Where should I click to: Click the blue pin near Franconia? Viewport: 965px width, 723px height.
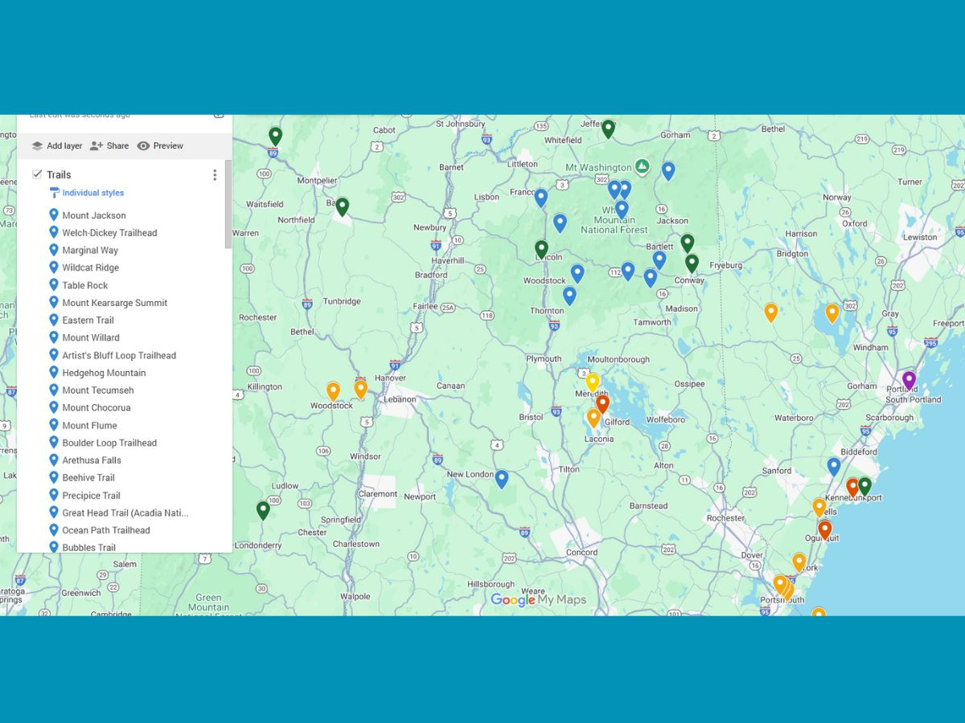click(x=540, y=197)
